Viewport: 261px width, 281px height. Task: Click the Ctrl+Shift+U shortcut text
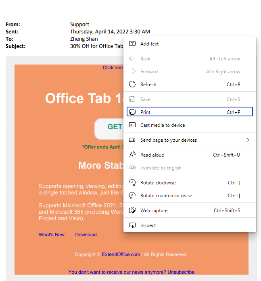(x=226, y=155)
